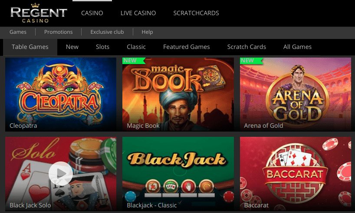Play the Black Jack Solo game
The image size is (355, 213).
(x=61, y=174)
